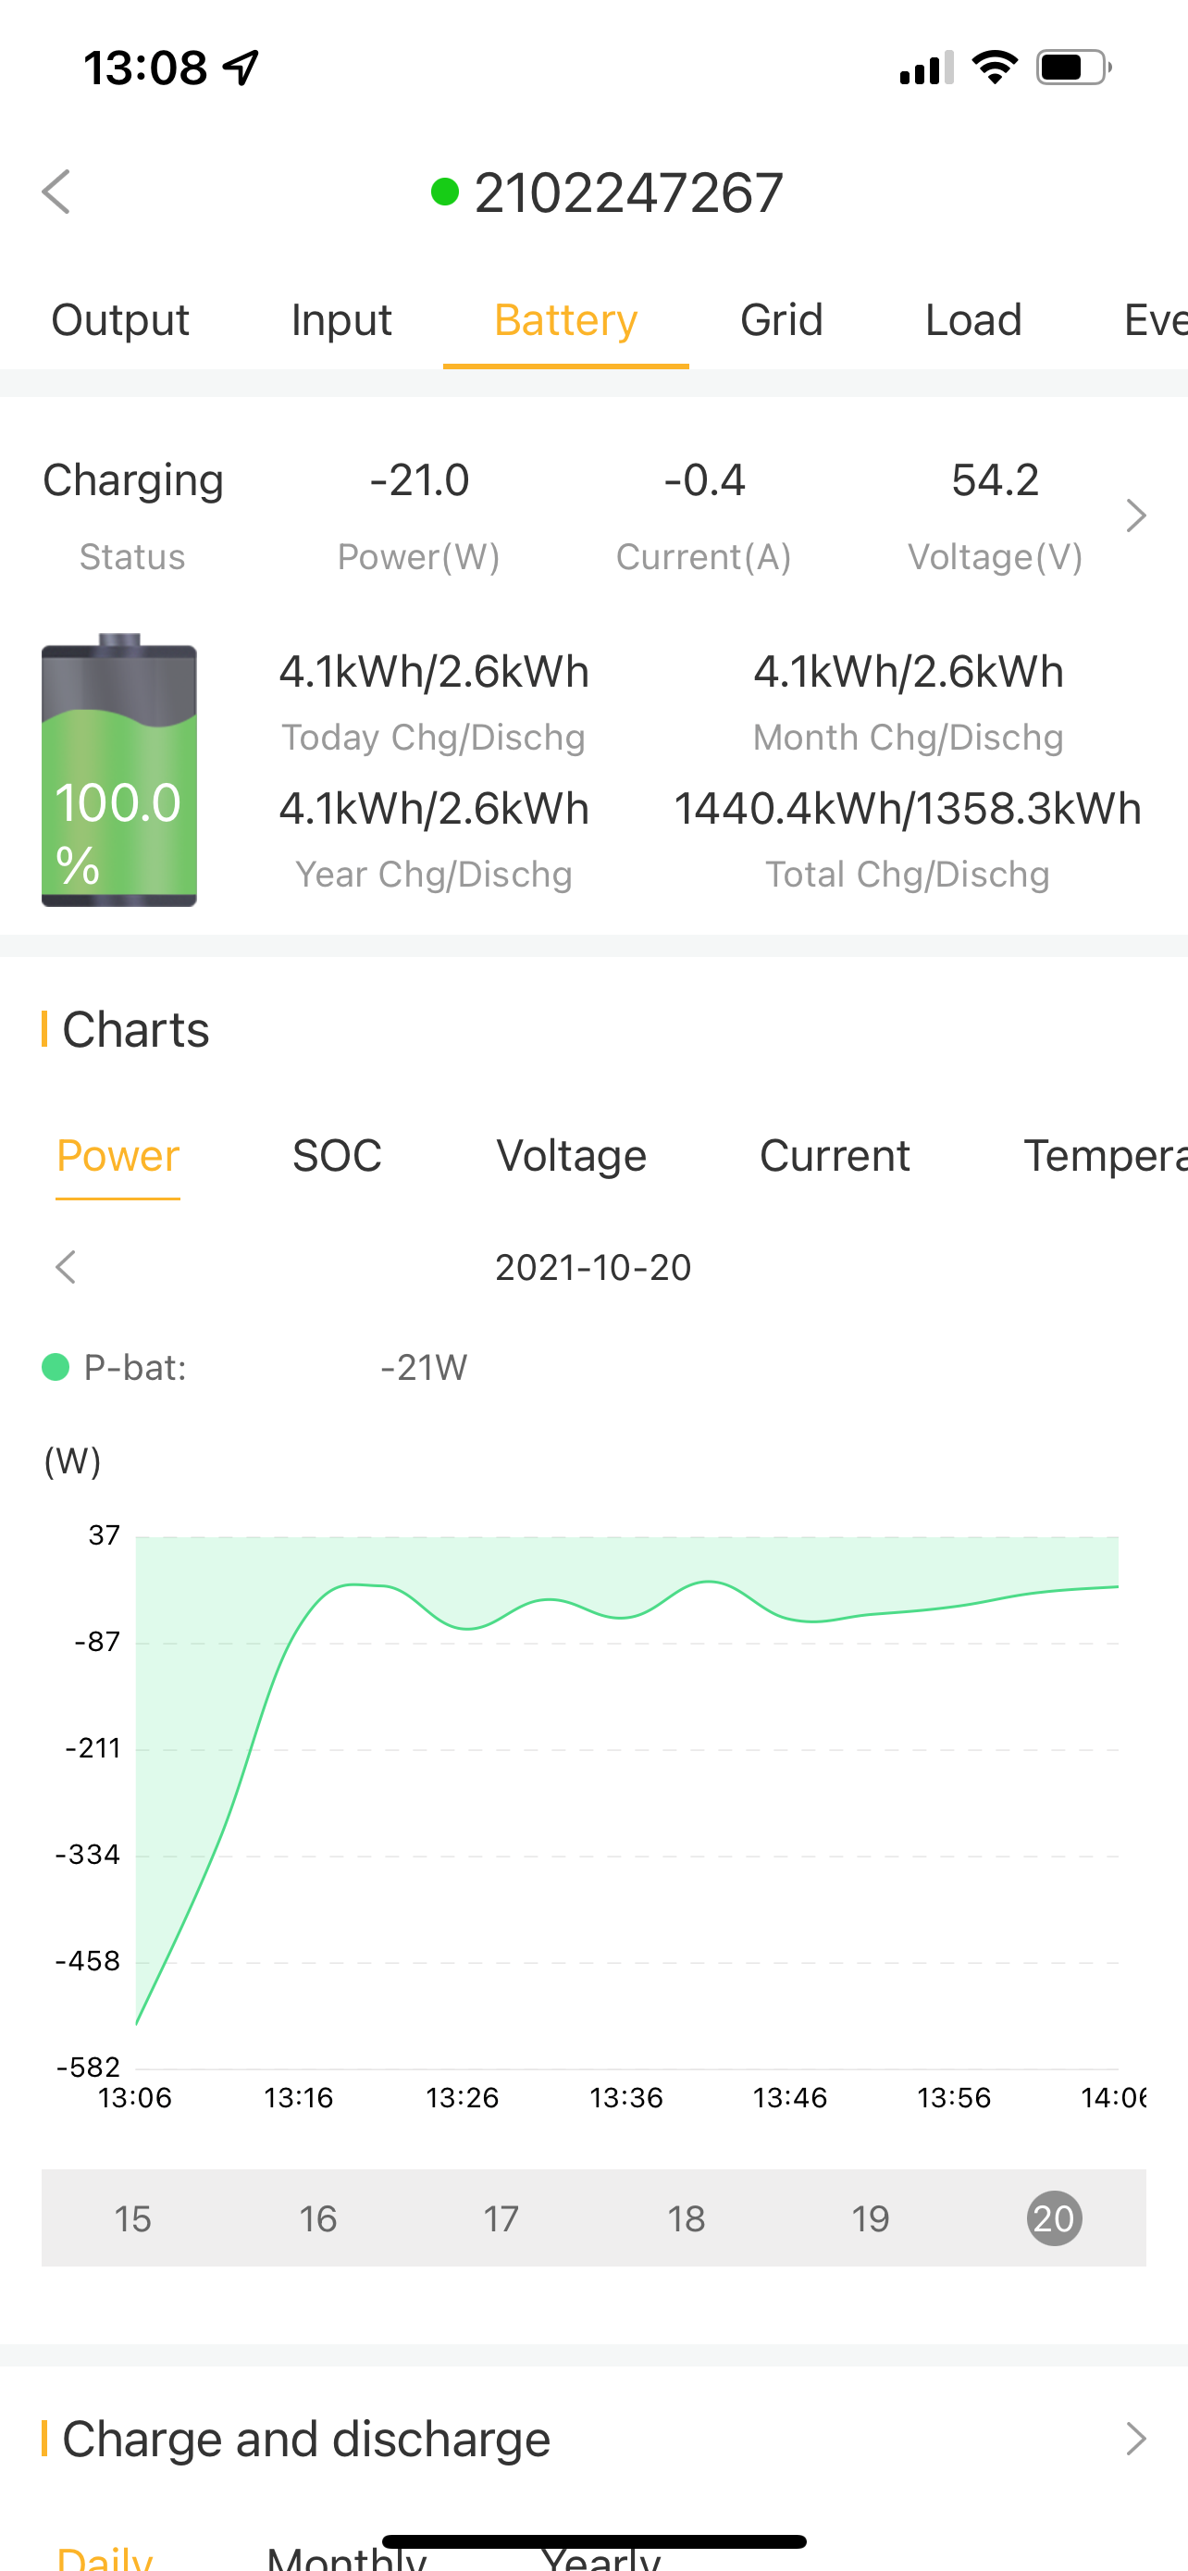Open Charge and discharge section chevron
This screenshot has width=1188, height=2571.
coord(1136,2439)
